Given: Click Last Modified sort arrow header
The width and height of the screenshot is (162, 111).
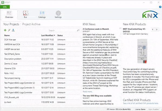Looking at the screenshot, I should tap(48, 35).
